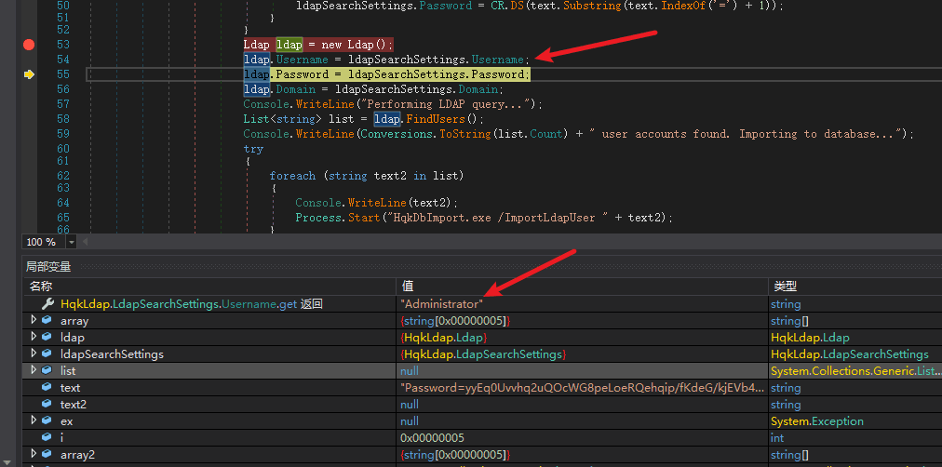The width and height of the screenshot is (942, 467).
Task: Click the wrench icon beside Username.get return row
Action: point(47,304)
